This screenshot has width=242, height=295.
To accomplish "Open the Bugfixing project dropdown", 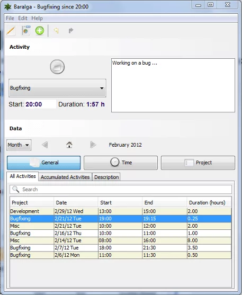I will [x=57, y=88].
